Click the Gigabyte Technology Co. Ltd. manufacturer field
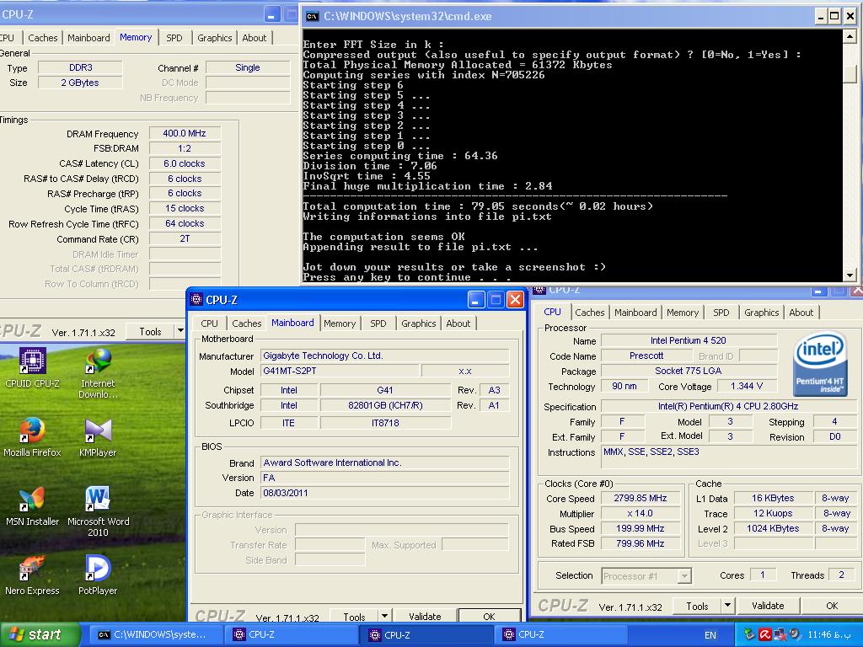Screen dimensions: 863x647 pyautogui.click(x=384, y=356)
